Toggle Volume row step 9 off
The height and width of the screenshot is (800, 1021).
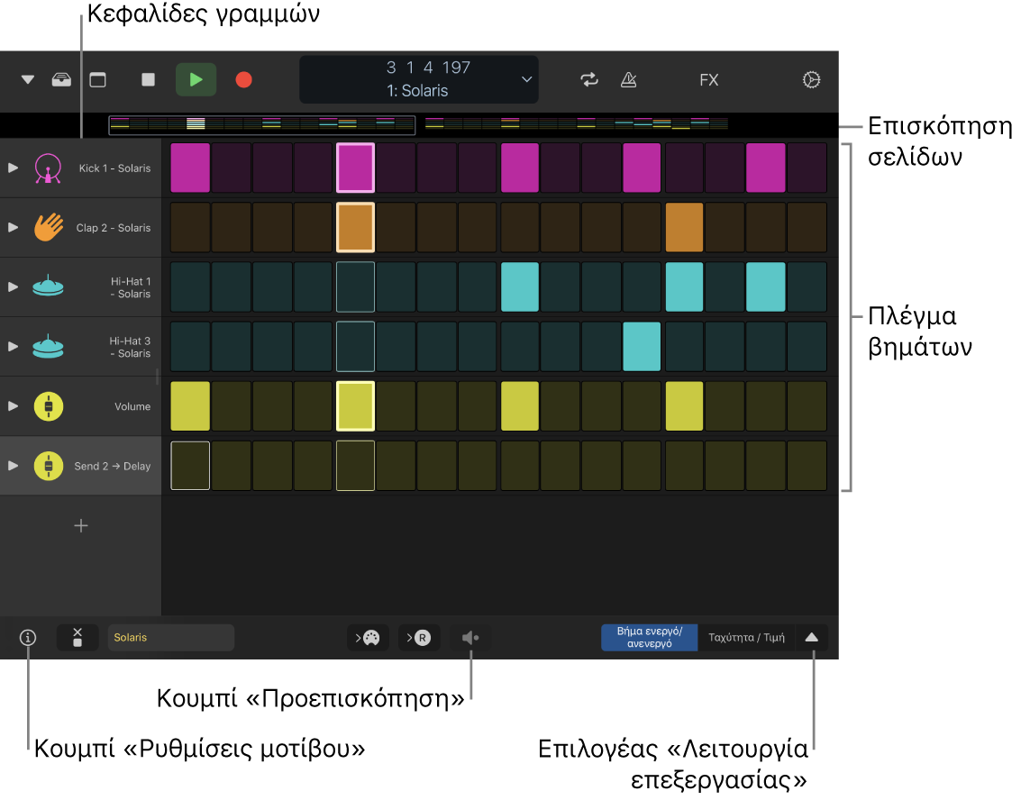point(520,406)
